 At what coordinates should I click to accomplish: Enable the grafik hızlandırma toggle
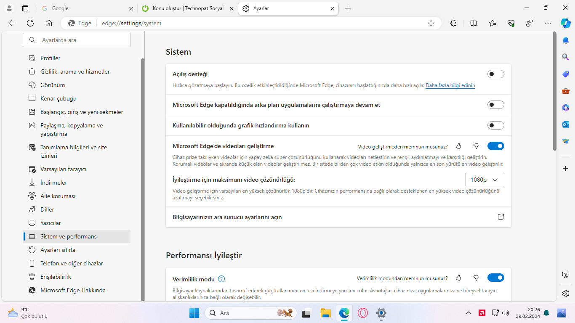pos(496,125)
